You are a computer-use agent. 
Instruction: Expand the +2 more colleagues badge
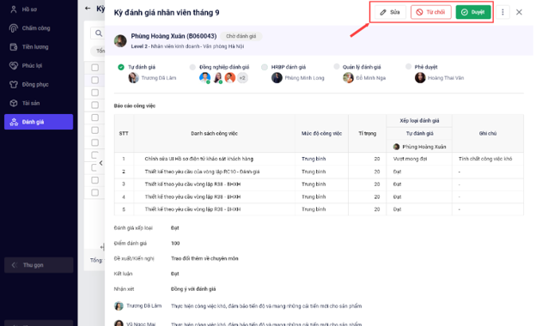click(x=242, y=78)
